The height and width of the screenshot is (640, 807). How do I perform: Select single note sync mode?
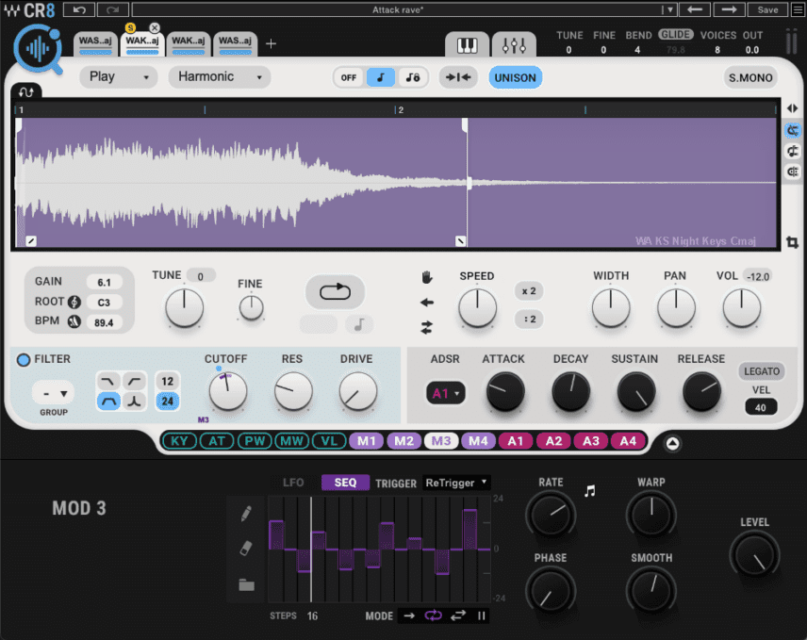click(380, 77)
